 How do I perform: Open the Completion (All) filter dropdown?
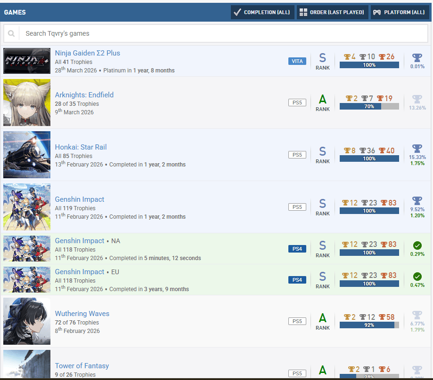[x=262, y=12]
